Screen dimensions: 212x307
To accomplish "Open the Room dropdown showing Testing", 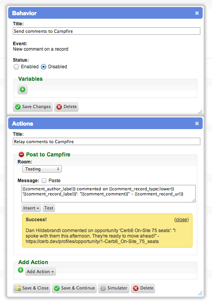I will [42, 169].
